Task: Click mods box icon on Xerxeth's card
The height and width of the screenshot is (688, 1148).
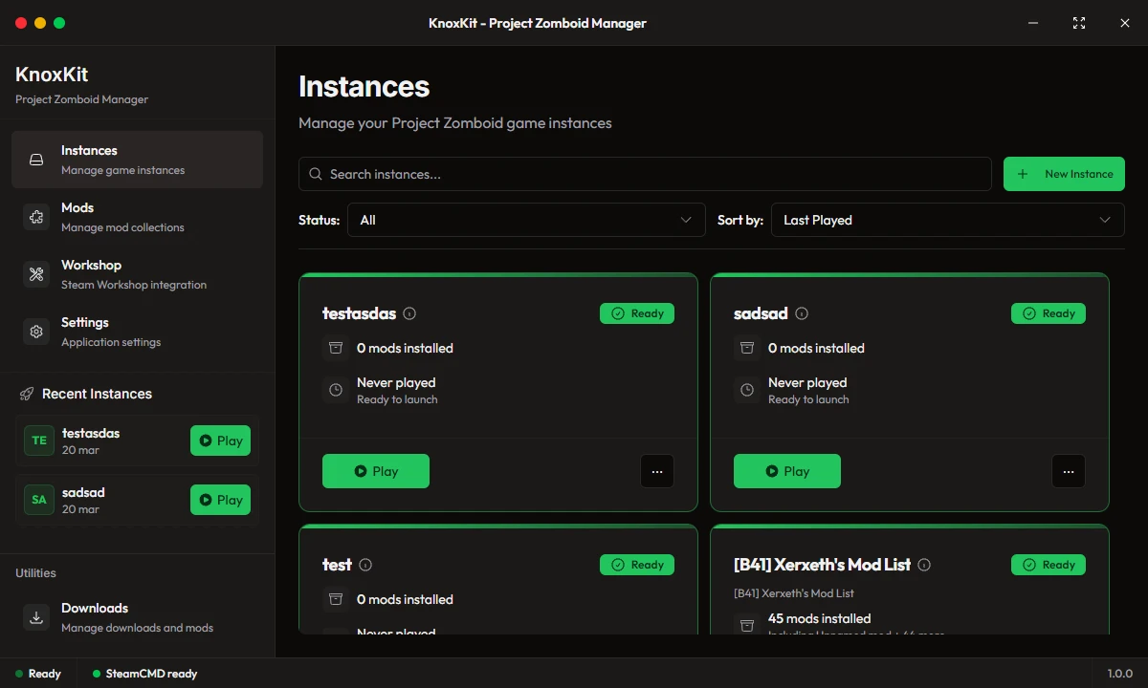Action: point(747,624)
